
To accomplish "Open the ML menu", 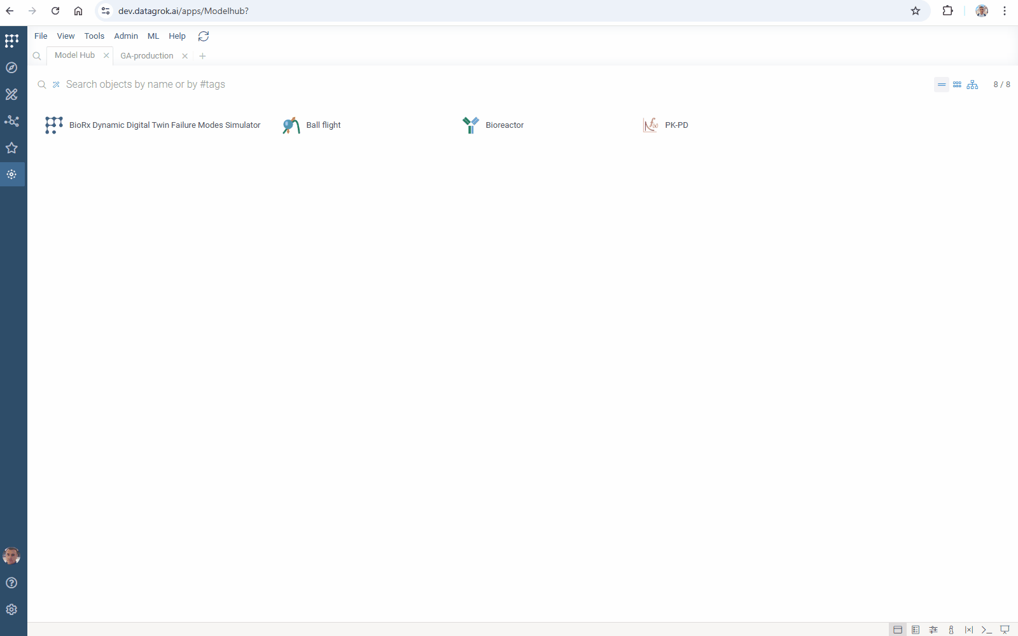I will tap(153, 36).
